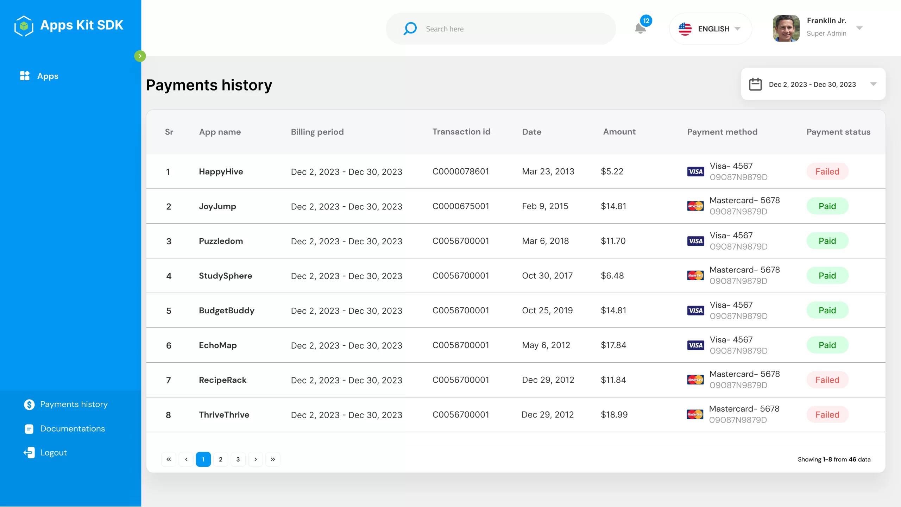Screen dimensions: 901x507
Task: Click Failed status badge for RecipeRack
Action: coord(827,380)
